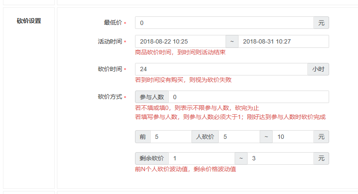Click the 元 suffix next to 最低价
This screenshot has width=358, height=194.
[x=321, y=23]
